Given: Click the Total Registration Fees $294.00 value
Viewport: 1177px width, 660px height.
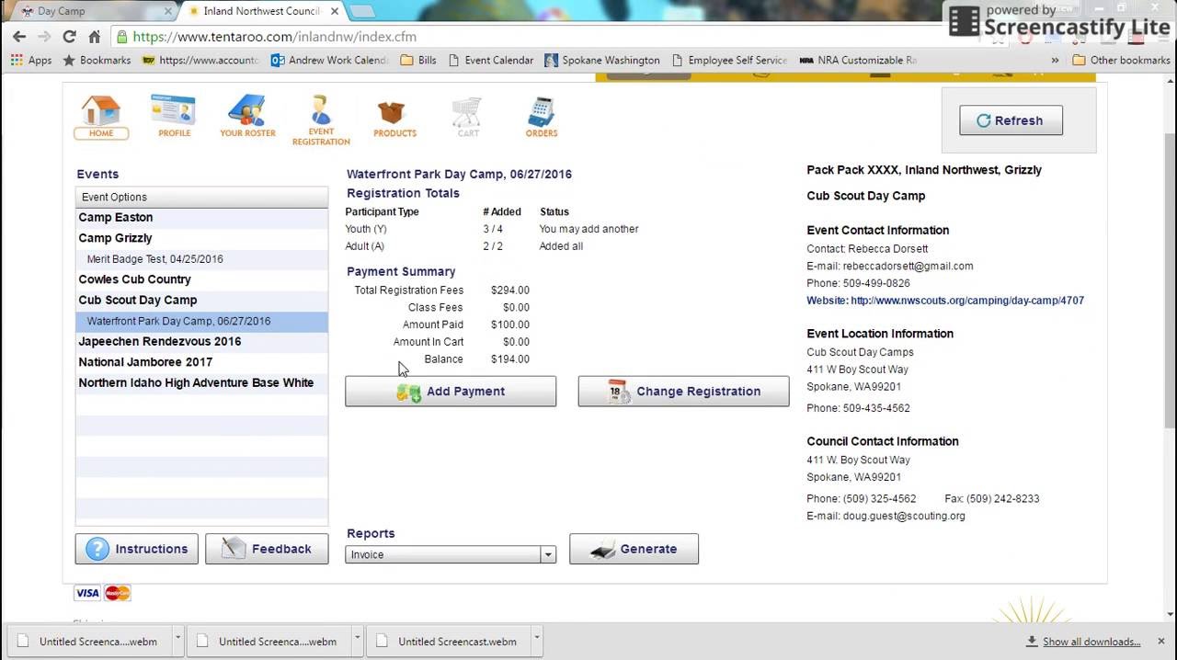Looking at the screenshot, I should (510, 290).
